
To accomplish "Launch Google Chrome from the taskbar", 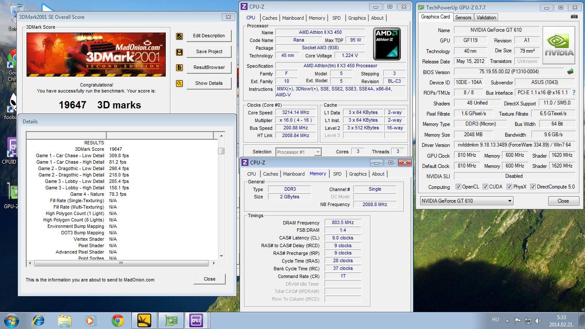I will point(118,320).
